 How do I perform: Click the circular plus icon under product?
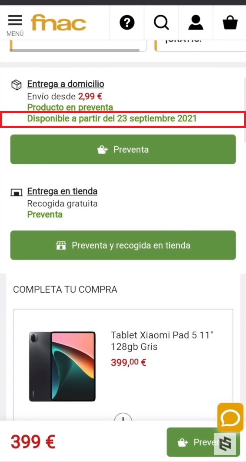pos(123,418)
